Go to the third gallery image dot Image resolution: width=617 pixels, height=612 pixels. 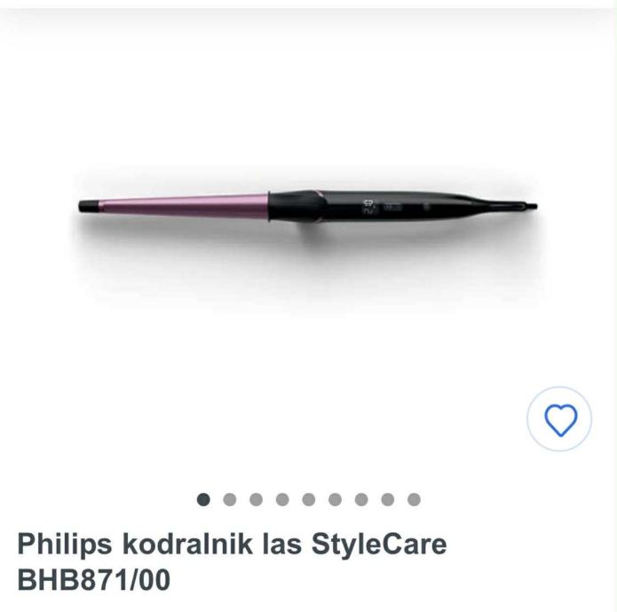click(x=257, y=499)
